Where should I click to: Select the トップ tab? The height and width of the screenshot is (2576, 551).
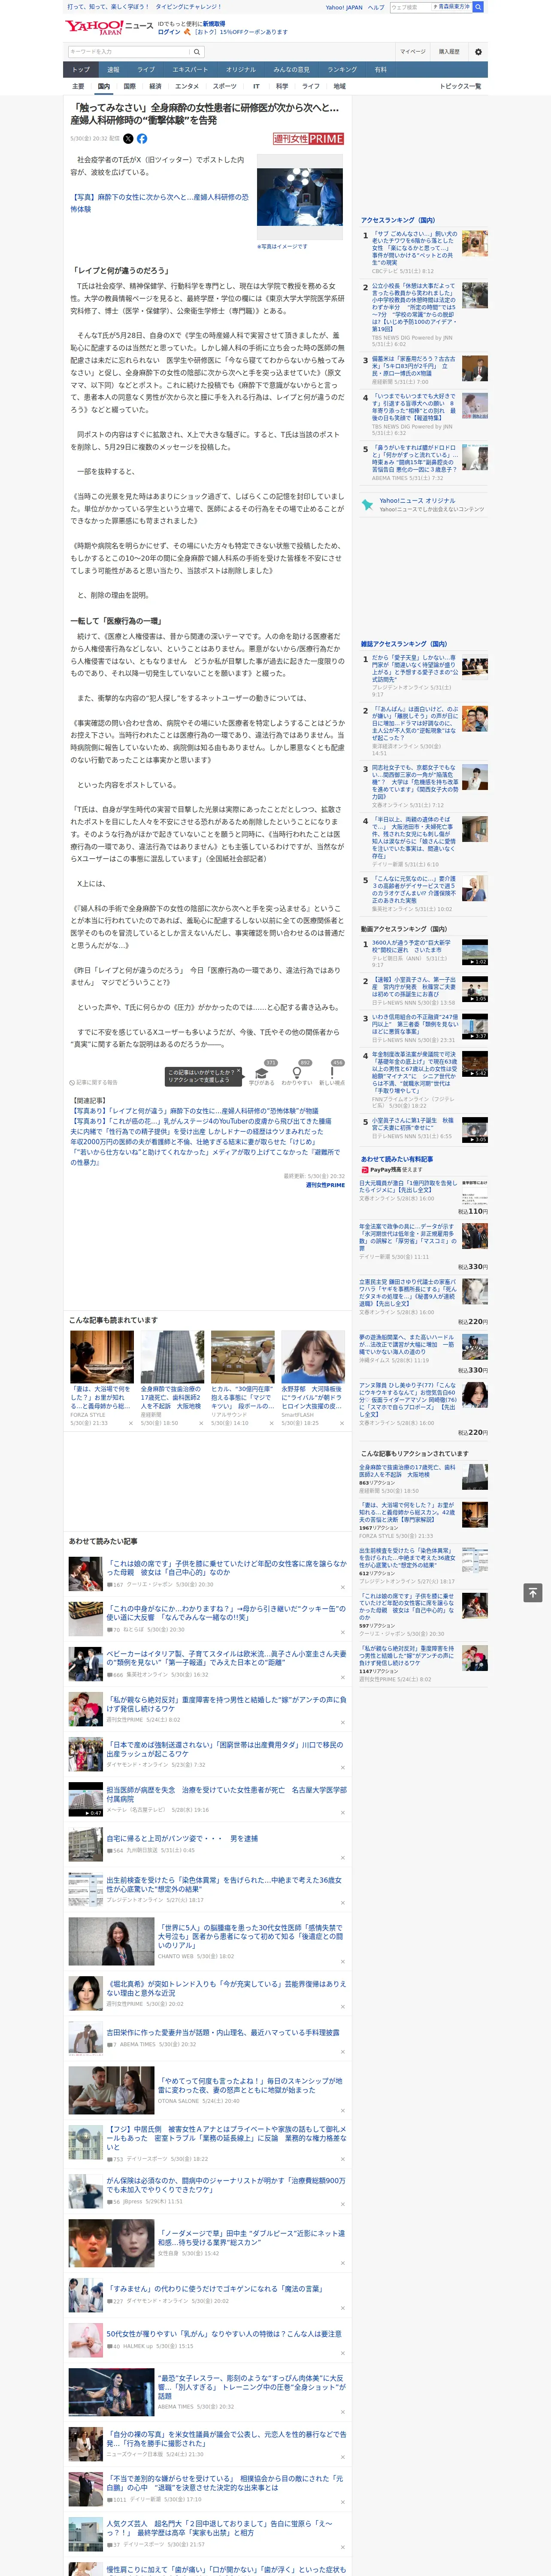click(x=81, y=70)
